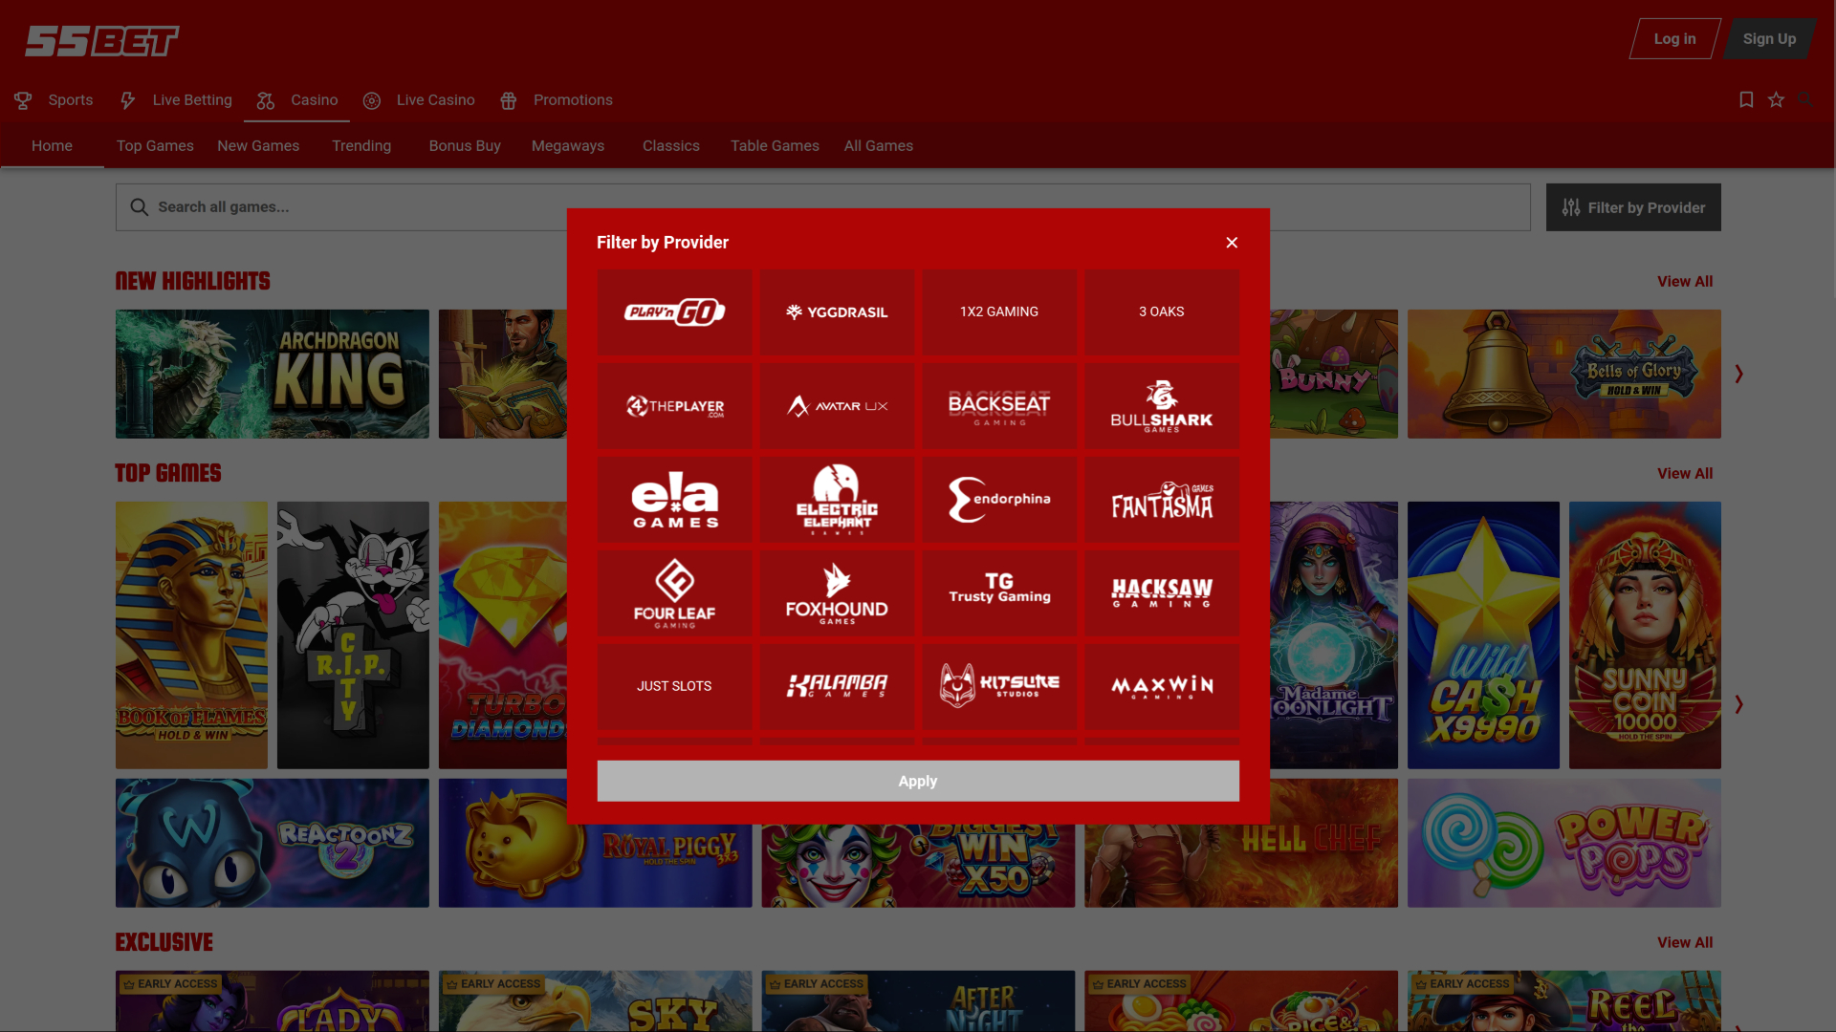This screenshot has width=1836, height=1032.
Task: Open the Sports section
Action: (x=55, y=100)
